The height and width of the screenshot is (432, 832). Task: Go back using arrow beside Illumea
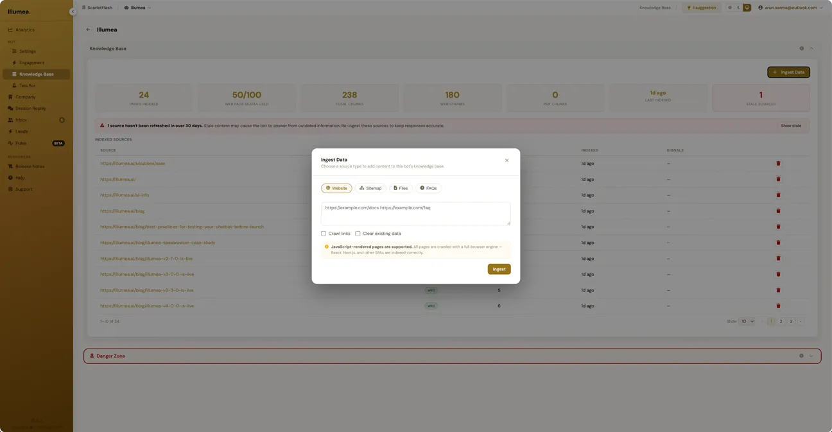89,30
